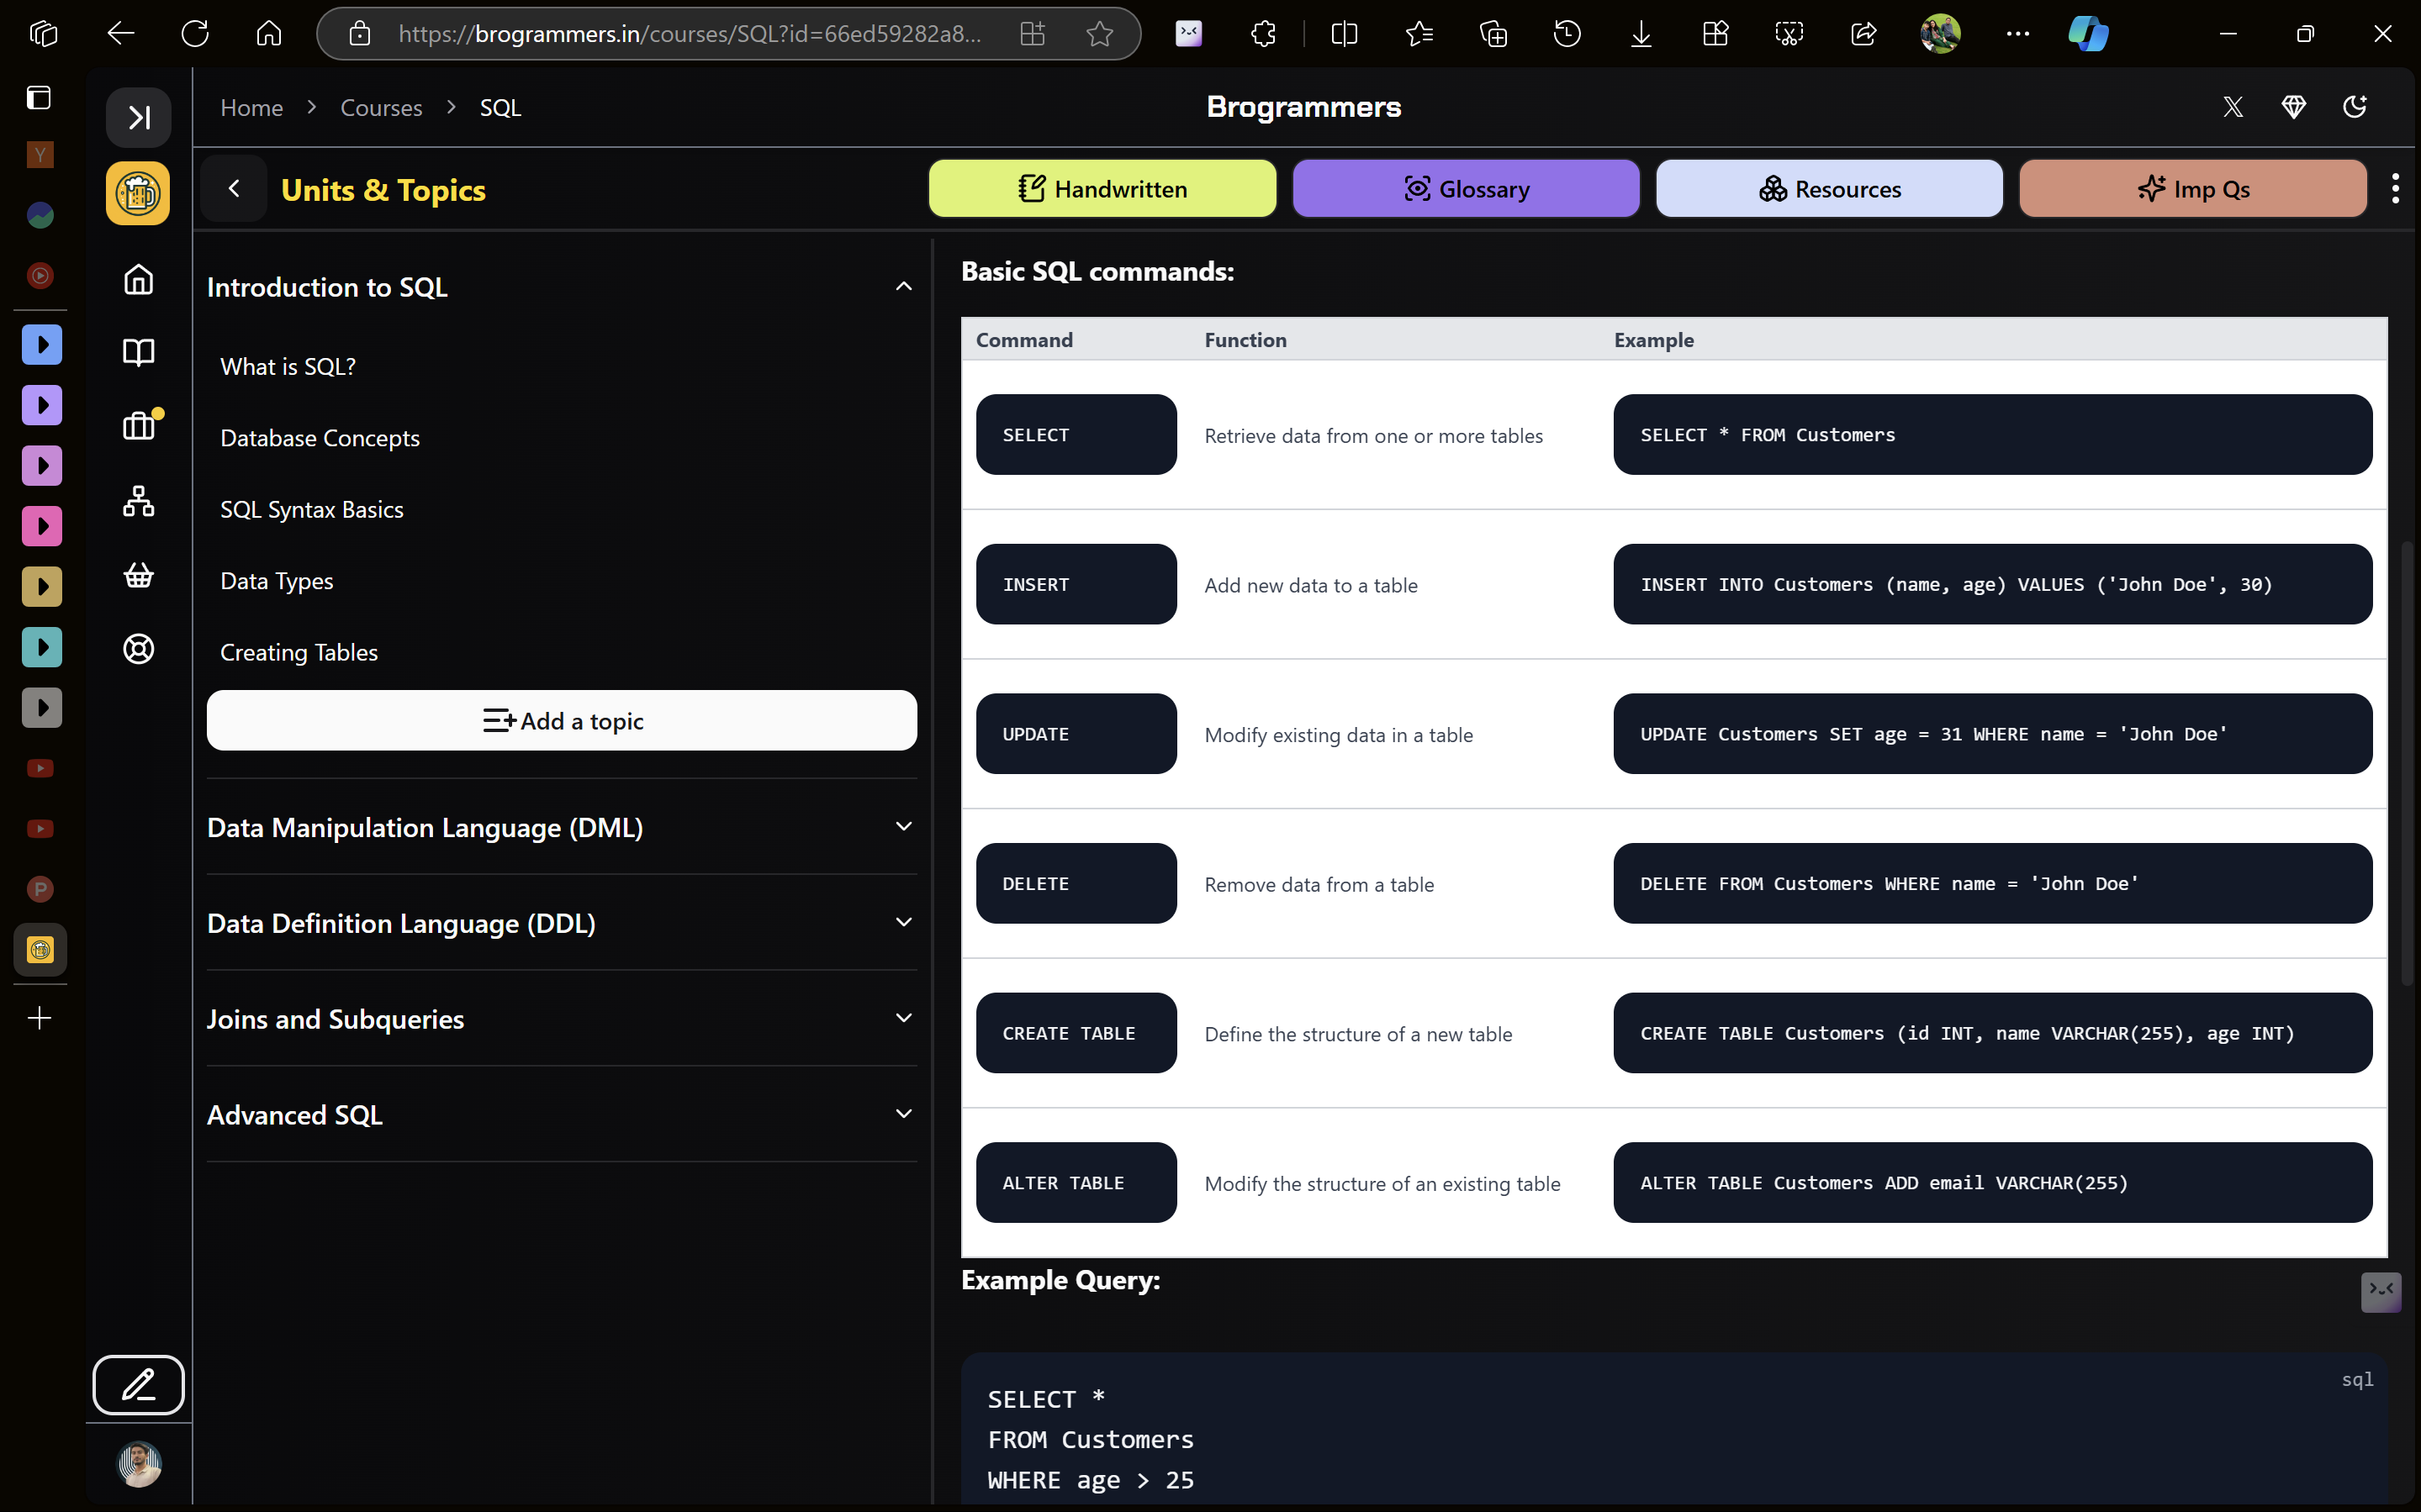Screen dimensions: 2421x1512
Task: Open the user profile avatar in sidebar
Action: point(139,1464)
